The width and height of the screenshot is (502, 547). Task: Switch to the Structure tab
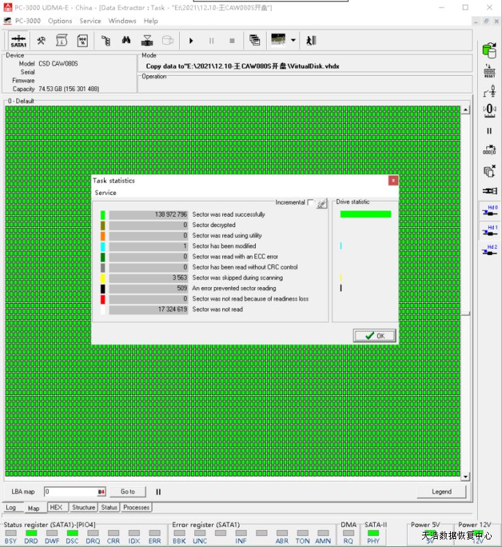click(x=83, y=507)
